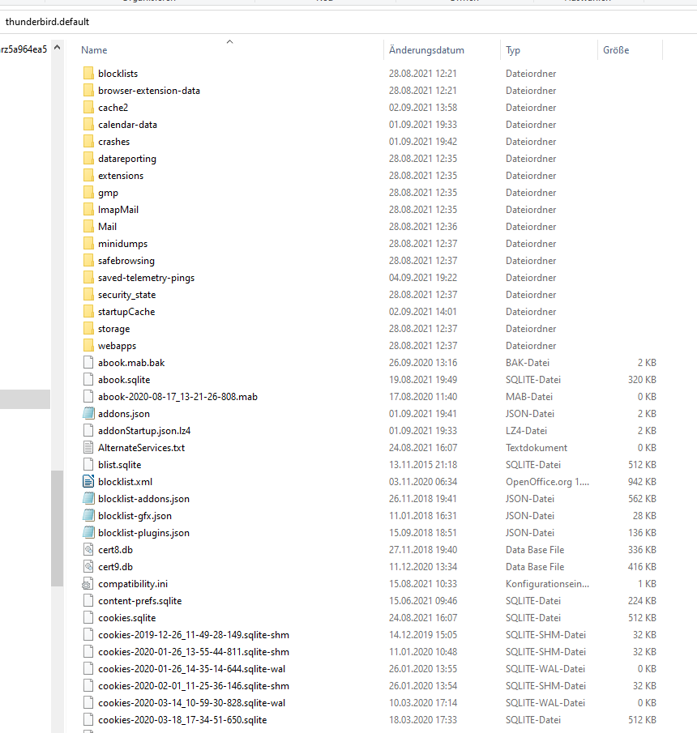Select the cookies.sqlite file name
Image resolution: width=697 pixels, height=733 pixels.
126,617
